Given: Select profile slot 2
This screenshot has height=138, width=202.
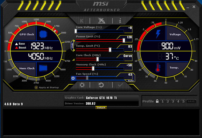Looking at the screenshot, I should click(x=168, y=101).
